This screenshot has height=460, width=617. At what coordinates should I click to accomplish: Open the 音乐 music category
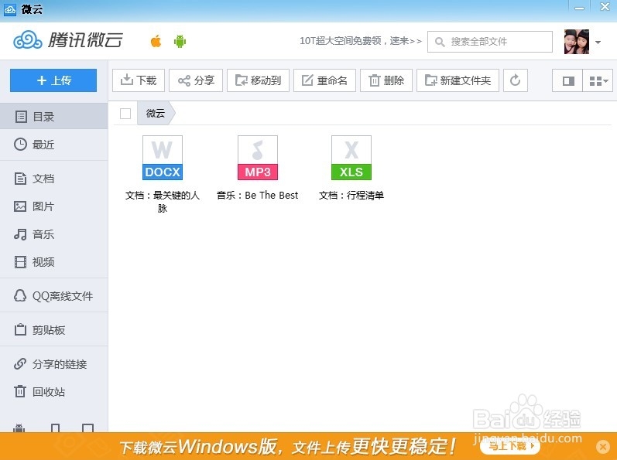point(54,234)
